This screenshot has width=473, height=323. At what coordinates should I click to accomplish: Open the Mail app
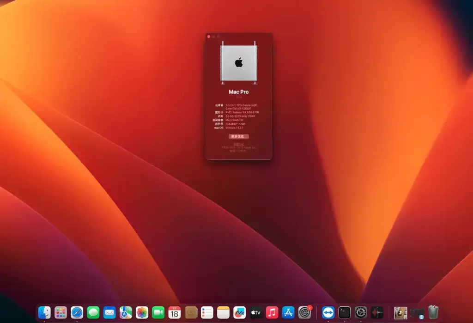tap(109, 313)
